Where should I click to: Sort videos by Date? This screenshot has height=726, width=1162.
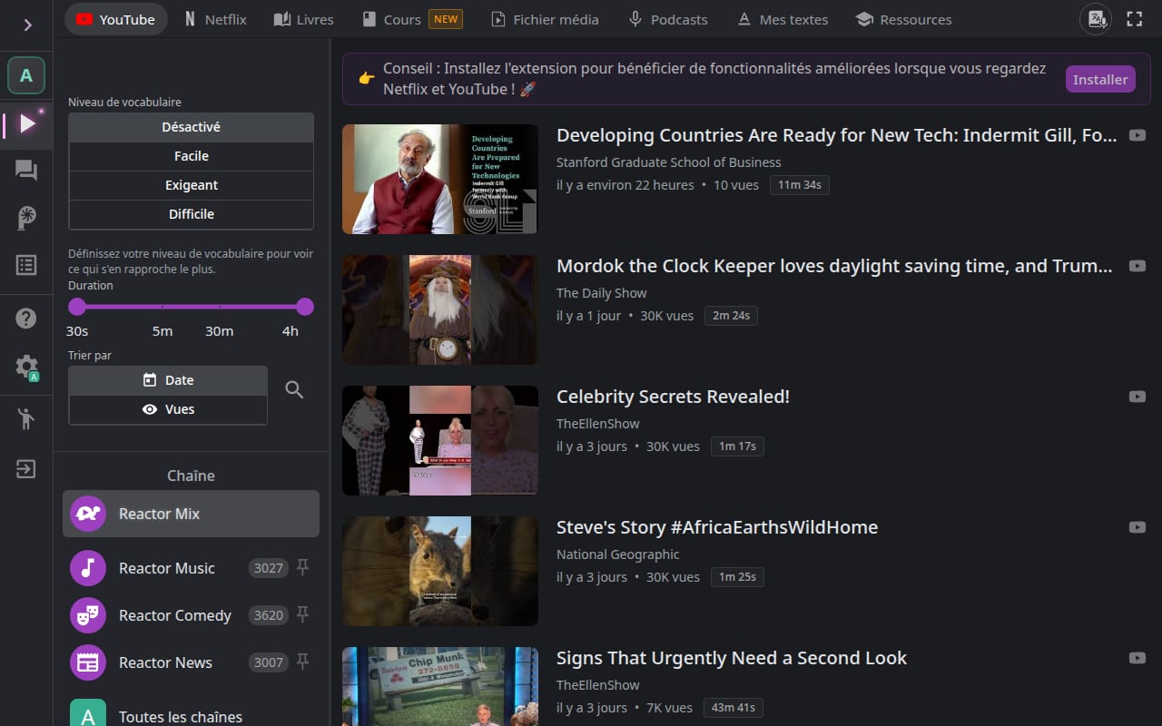[168, 380]
